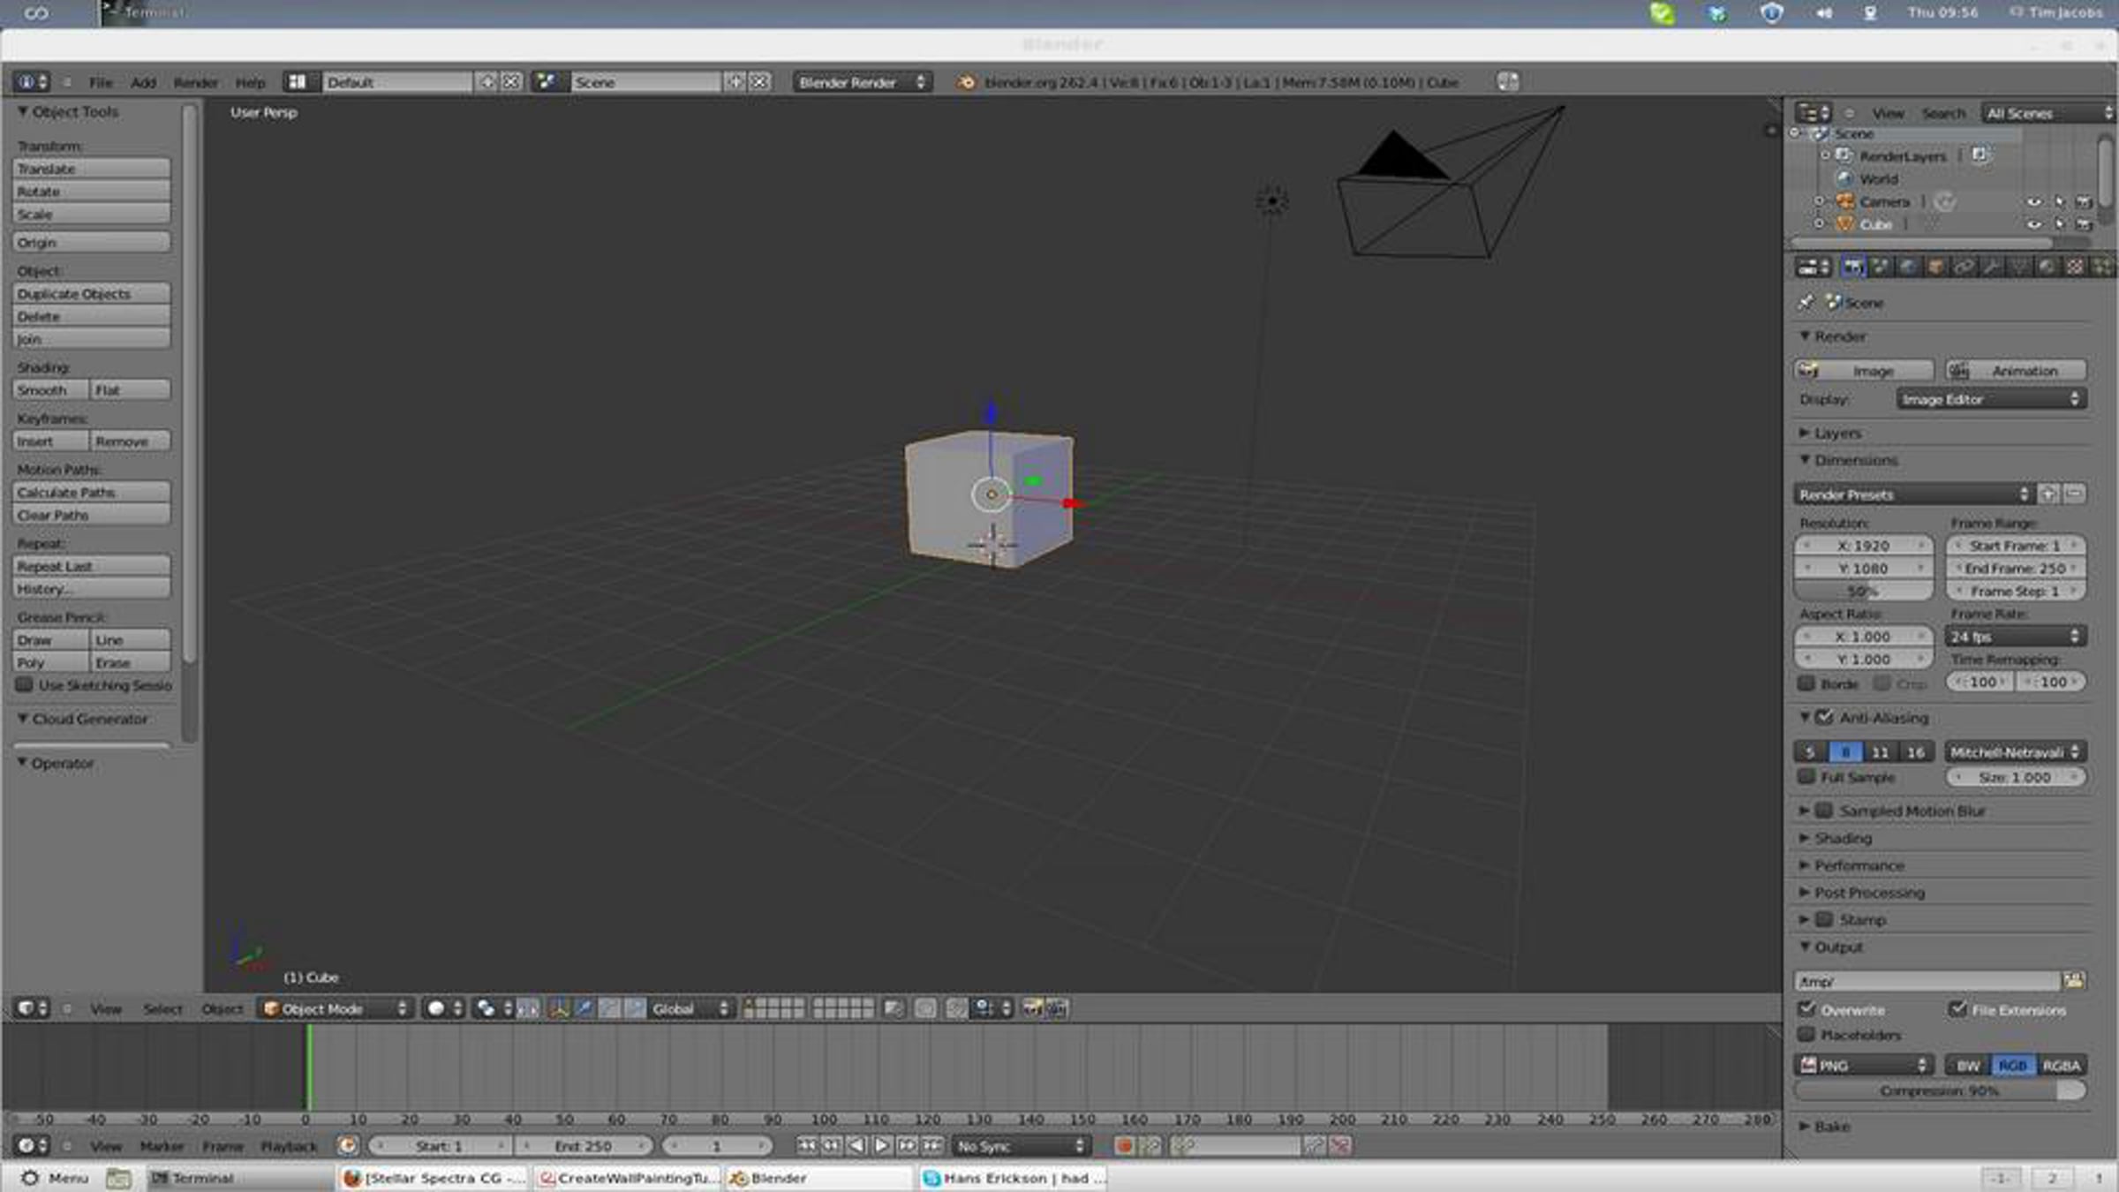Open the Object Constraints chain tab
This screenshot has height=1192, width=2119.
1964,267
